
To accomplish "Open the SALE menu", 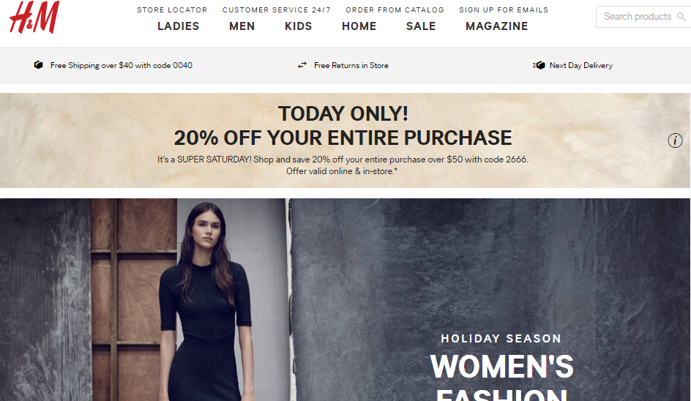I will [x=421, y=26].
